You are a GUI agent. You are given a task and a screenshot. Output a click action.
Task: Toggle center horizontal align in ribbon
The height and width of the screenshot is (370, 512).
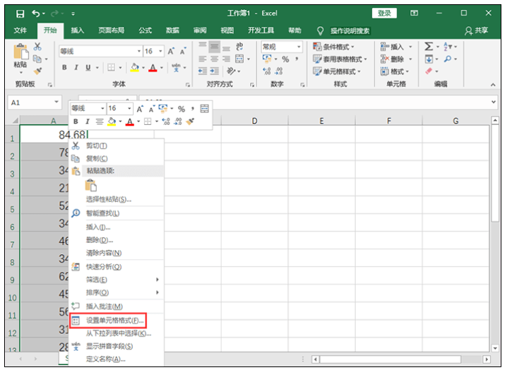(x=215, y=59)
